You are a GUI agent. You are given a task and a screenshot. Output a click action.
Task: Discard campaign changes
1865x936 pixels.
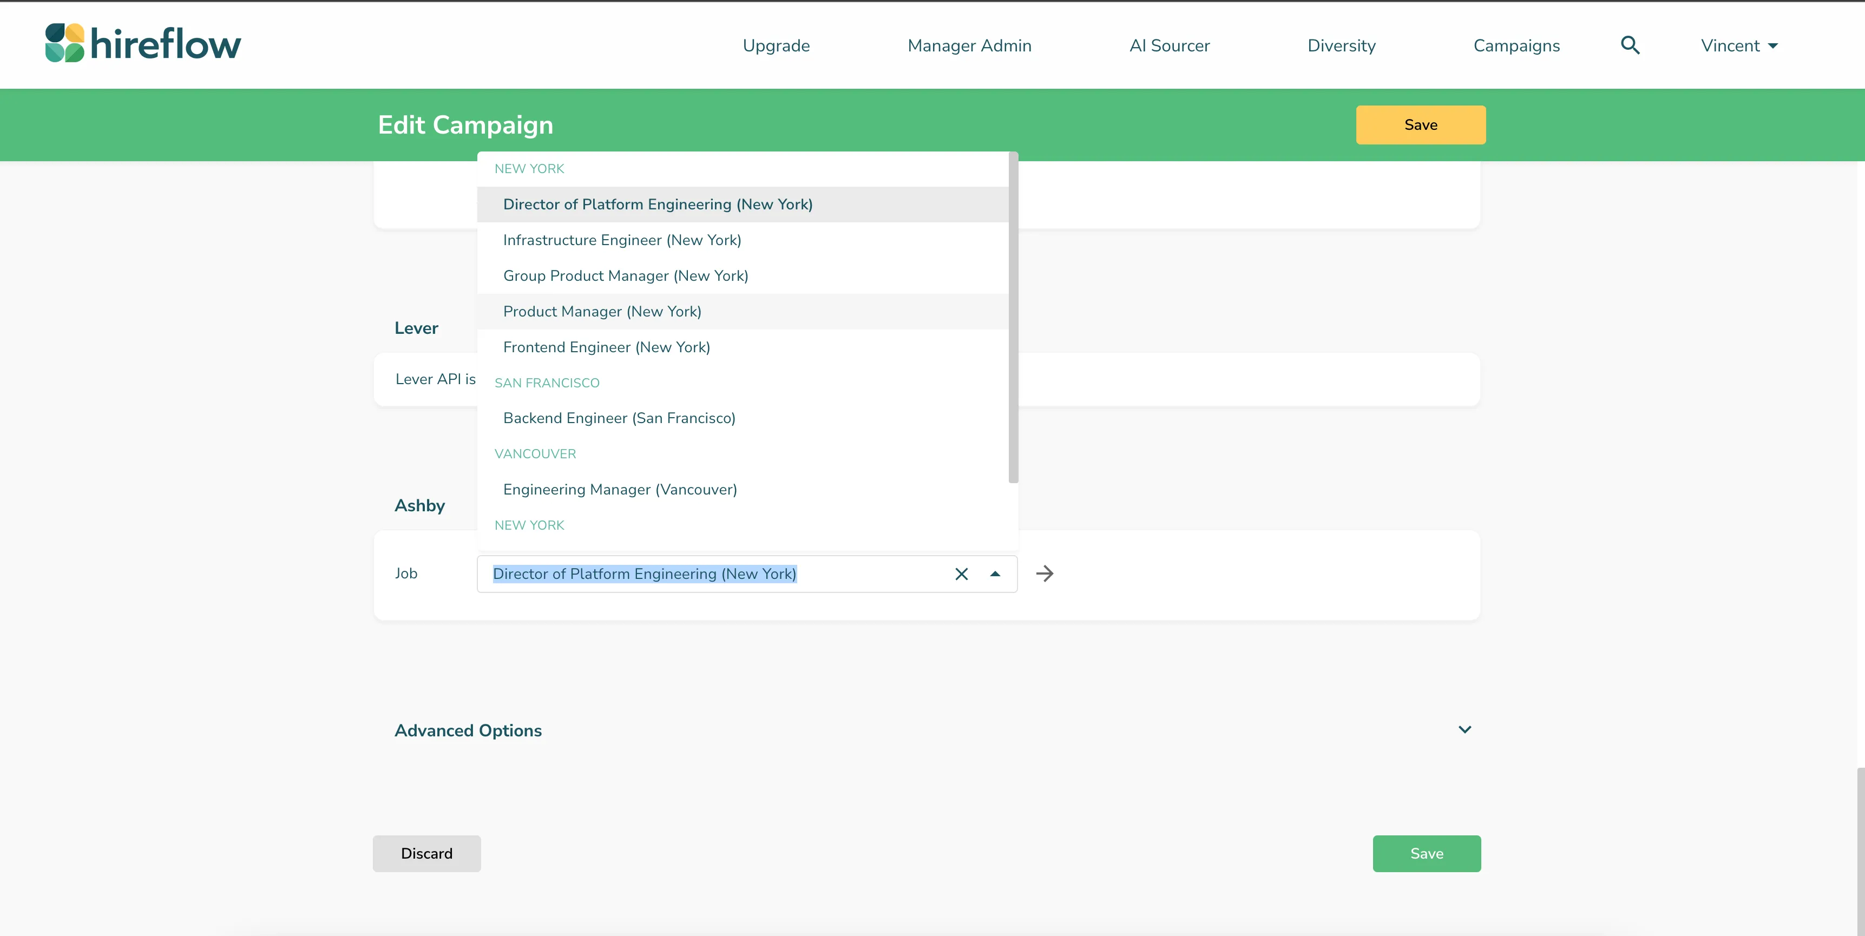(426, 853)
